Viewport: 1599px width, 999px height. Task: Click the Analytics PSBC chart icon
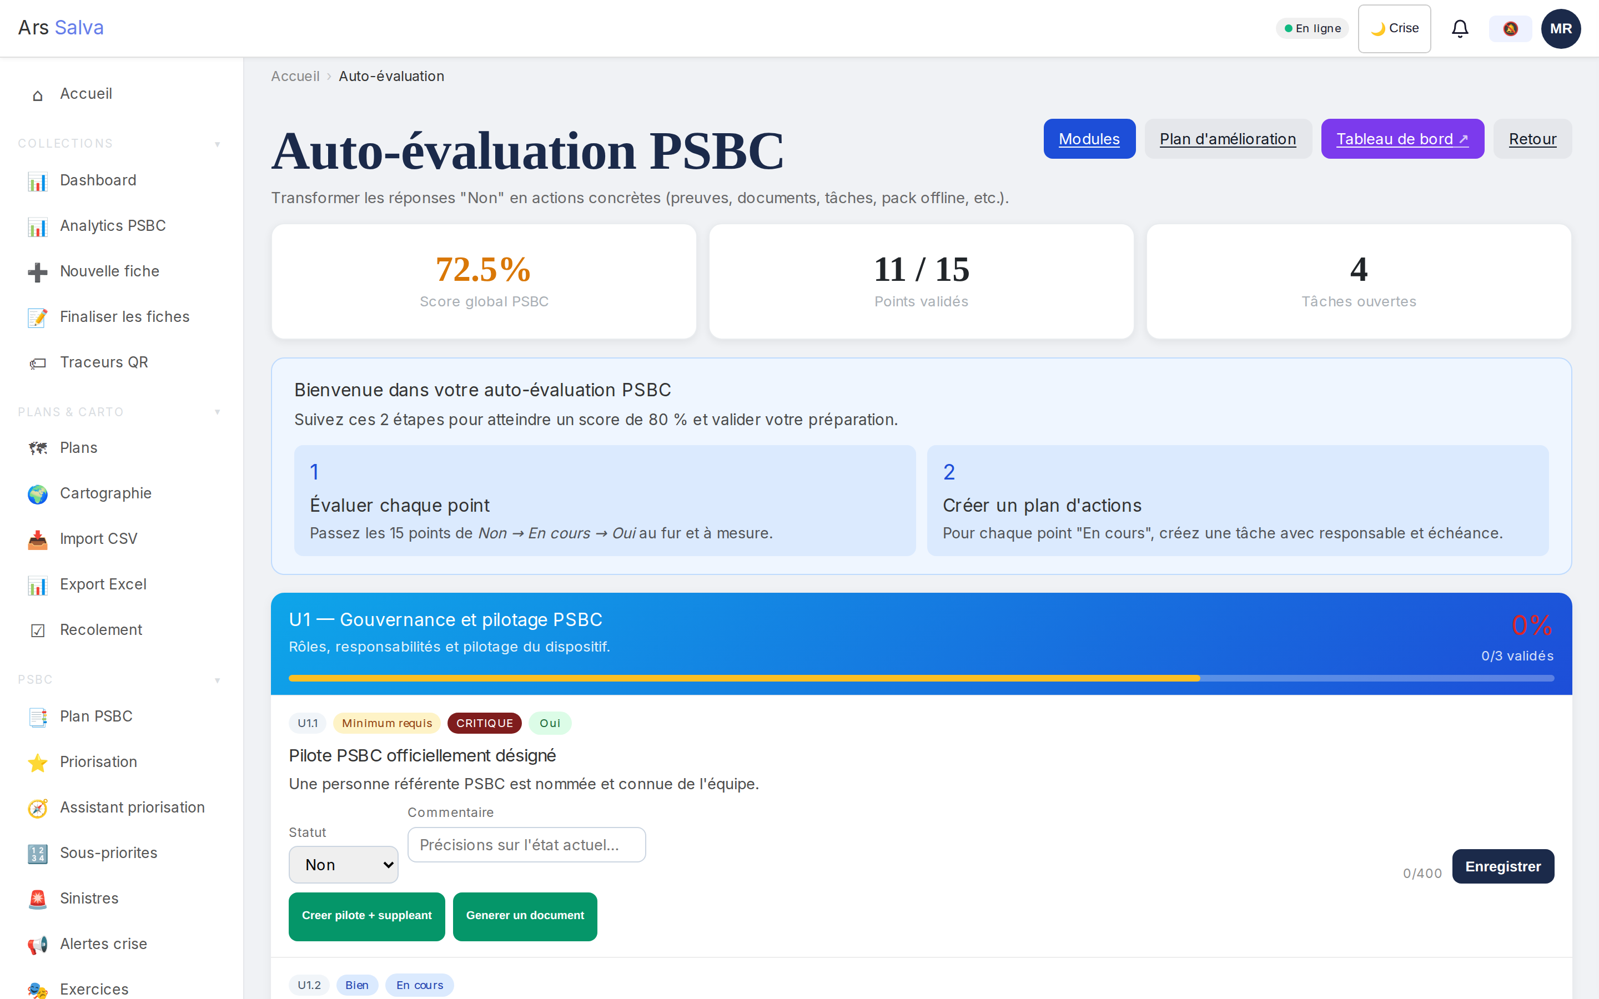(38, 226)
